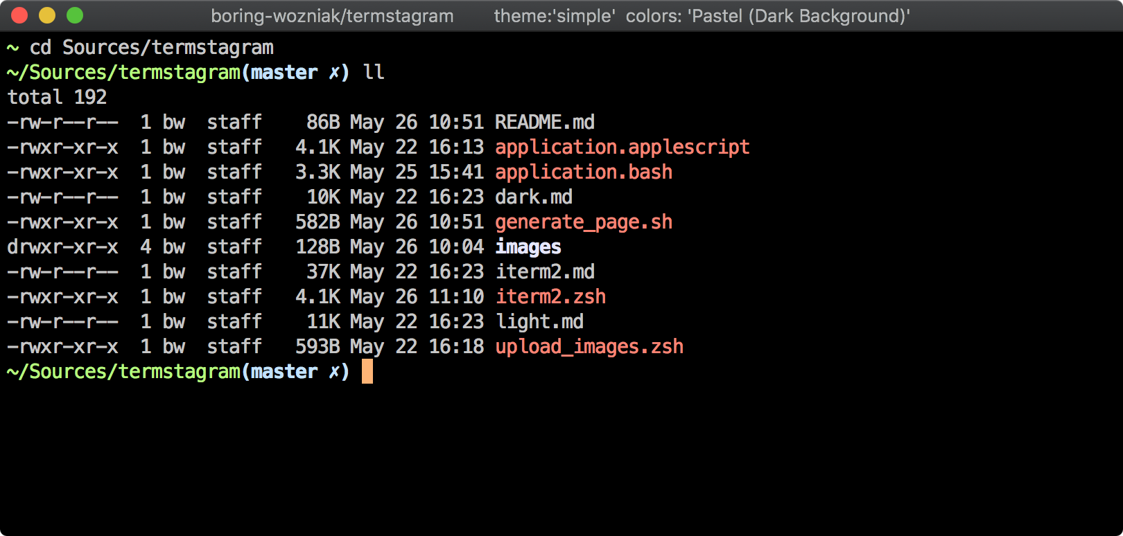The image size is (1123, 536).
Task: Click the 'll' command after the prompt
Action: (x=374, y=73)
